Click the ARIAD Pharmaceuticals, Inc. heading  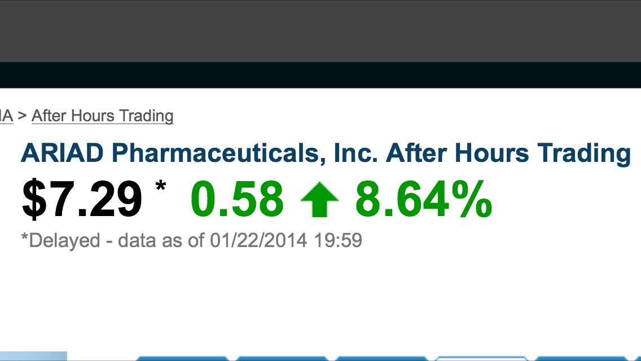point(325,153)
